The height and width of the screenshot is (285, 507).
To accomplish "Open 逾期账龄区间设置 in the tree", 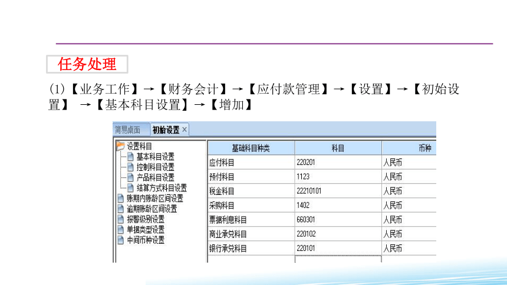I will pyautogui.click(x=152, y=208).
